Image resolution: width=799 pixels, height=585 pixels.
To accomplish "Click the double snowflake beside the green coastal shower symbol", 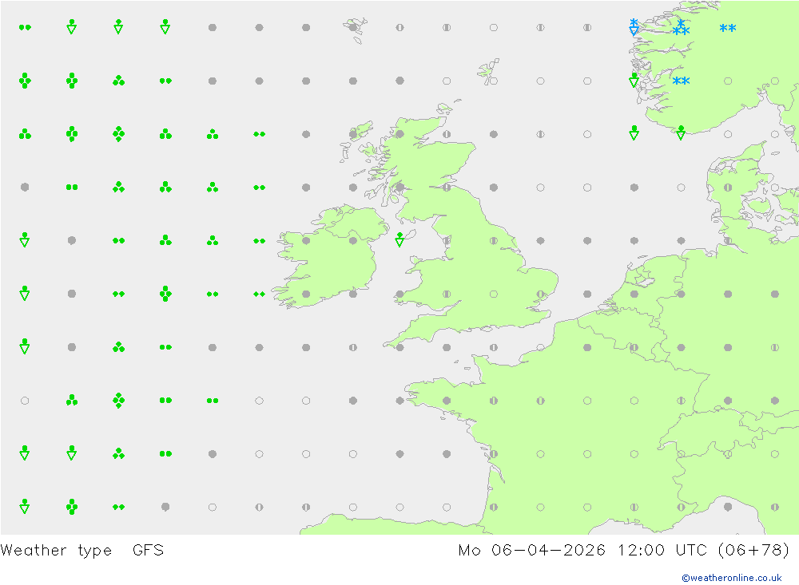I will tap(681, 81).
